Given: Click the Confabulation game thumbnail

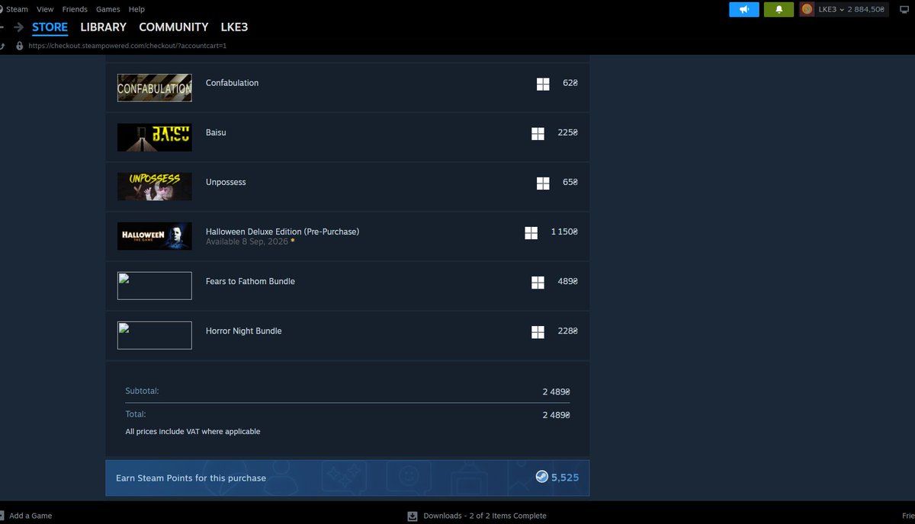Looking at the screenshot, I should pos(155,88).
